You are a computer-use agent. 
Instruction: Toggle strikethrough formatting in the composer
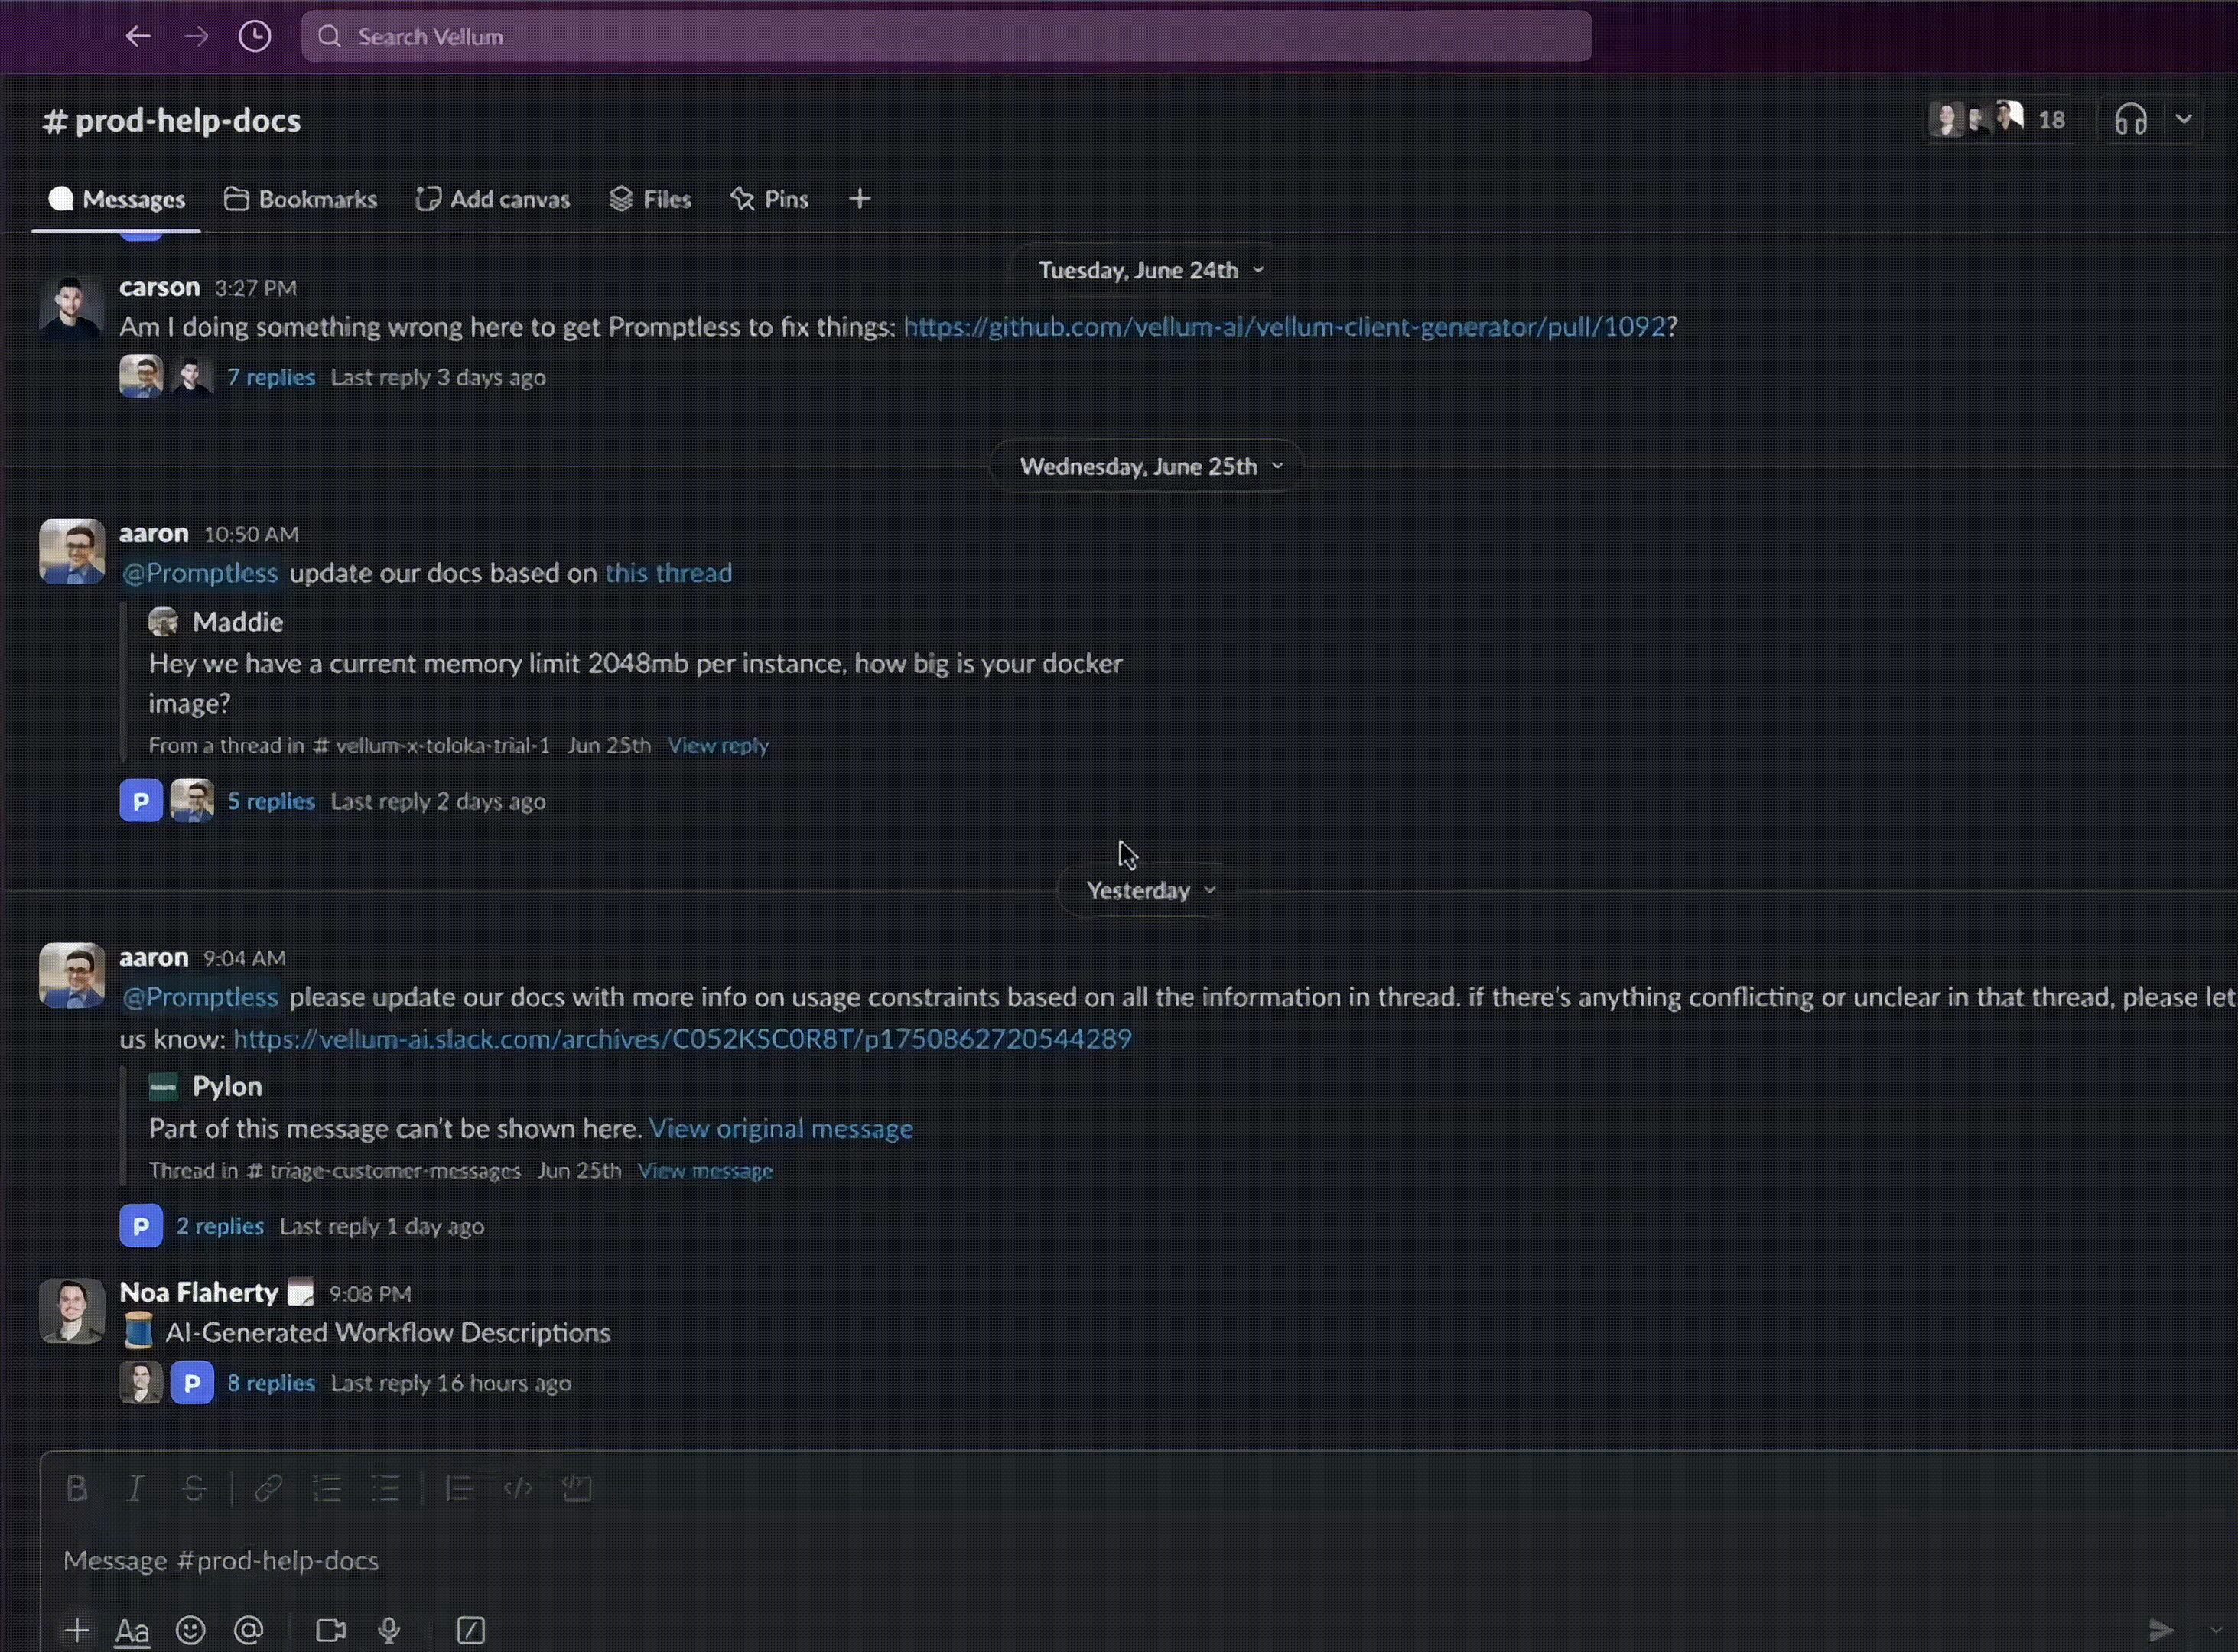point(194,1488)
